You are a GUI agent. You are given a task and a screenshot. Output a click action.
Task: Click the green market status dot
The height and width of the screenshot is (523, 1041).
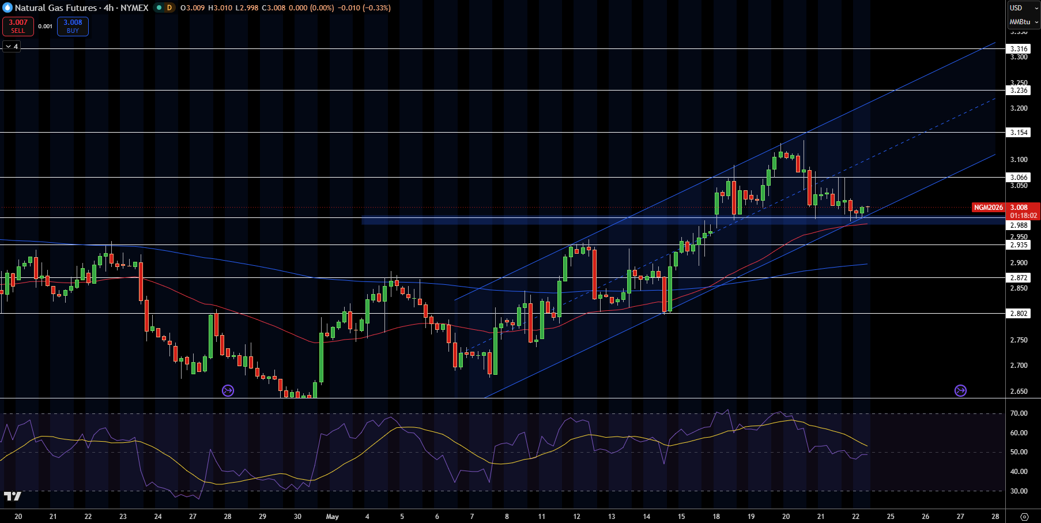(159, 7)
